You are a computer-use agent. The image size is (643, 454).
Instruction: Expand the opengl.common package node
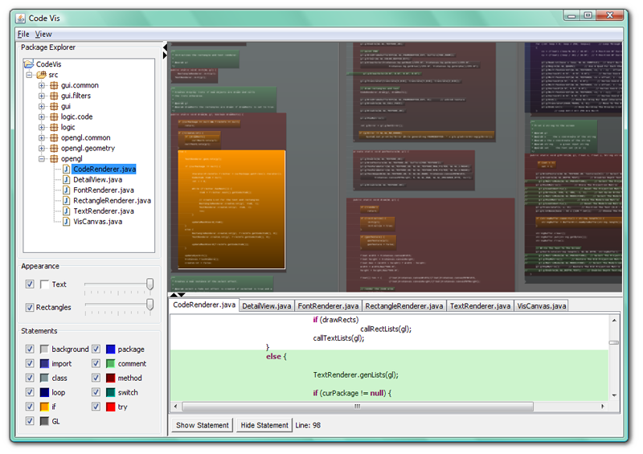coord(42,137)
